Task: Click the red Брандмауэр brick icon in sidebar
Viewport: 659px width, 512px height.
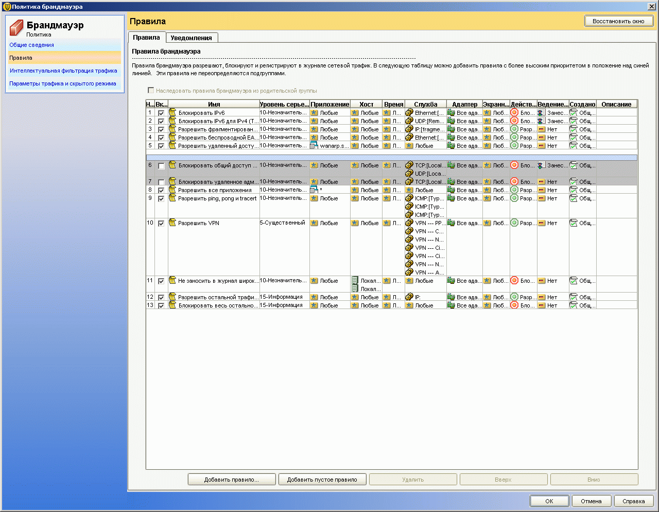Action: click(x=16, y=27)
